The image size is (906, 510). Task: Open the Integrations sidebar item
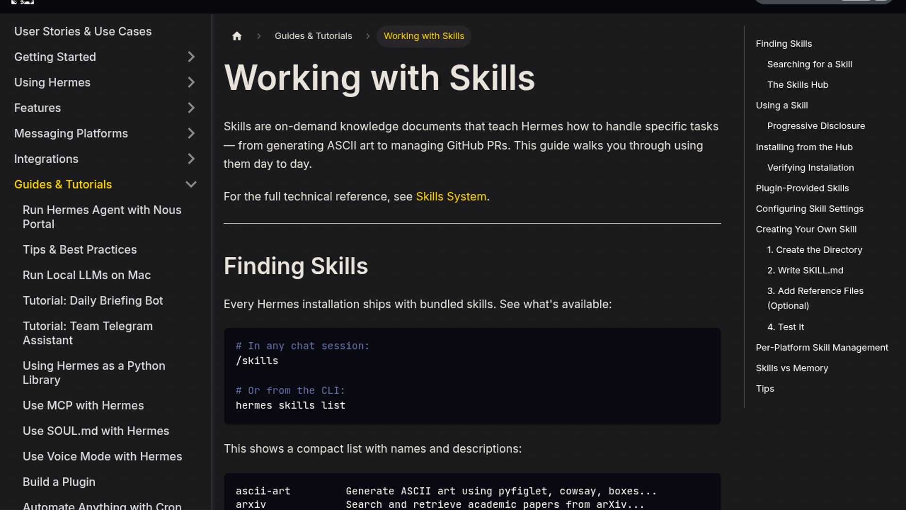click(x=46, y=159)
